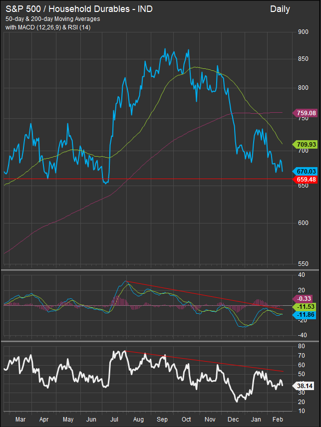Click the 10 label on the RSI axis
This screenshot has height=427, width=321.
pyautogui.click(x=302, y=411)
